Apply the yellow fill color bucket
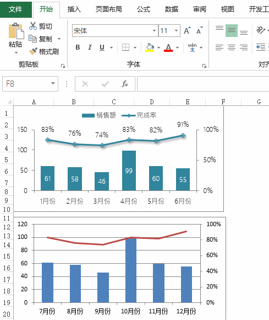 [x=150, y=47]
